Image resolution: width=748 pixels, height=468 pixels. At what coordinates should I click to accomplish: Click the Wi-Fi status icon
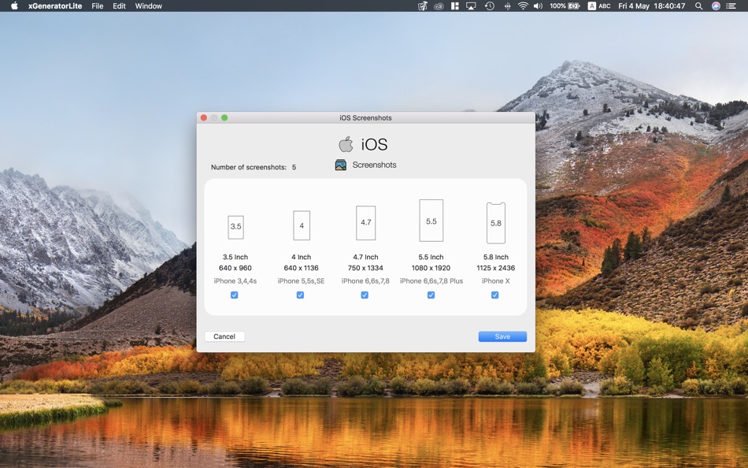(523, 6)
